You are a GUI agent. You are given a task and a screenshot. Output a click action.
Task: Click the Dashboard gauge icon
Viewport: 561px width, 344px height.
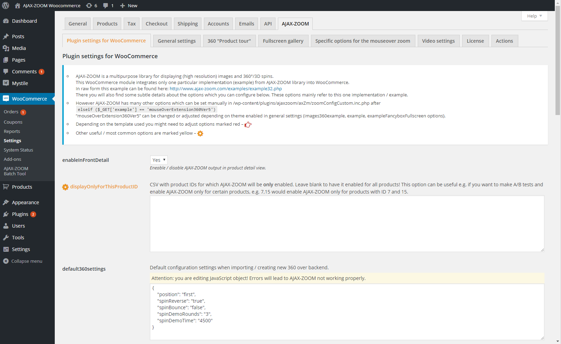tap(6, 21)
